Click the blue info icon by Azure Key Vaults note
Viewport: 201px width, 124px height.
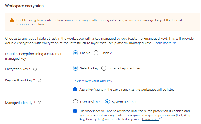(x=75, y=89)
